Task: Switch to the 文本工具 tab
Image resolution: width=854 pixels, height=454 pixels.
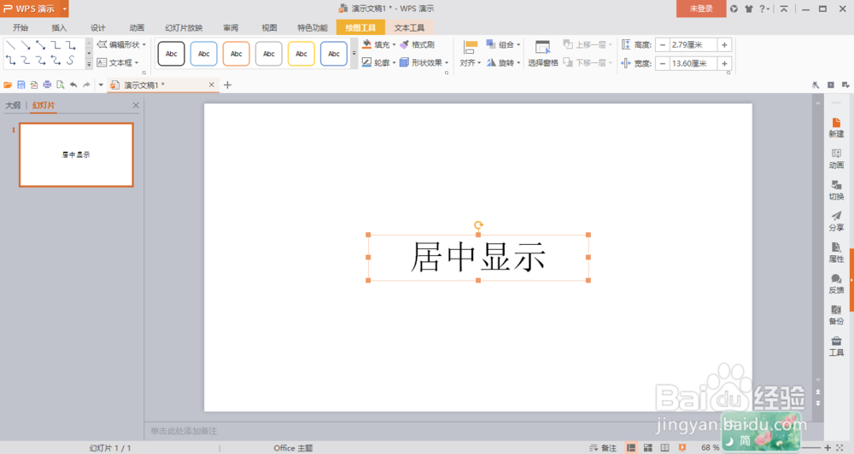Action: (409, 28)
